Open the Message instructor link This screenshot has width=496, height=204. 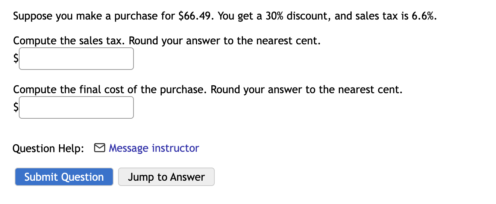tap(154, 148)
